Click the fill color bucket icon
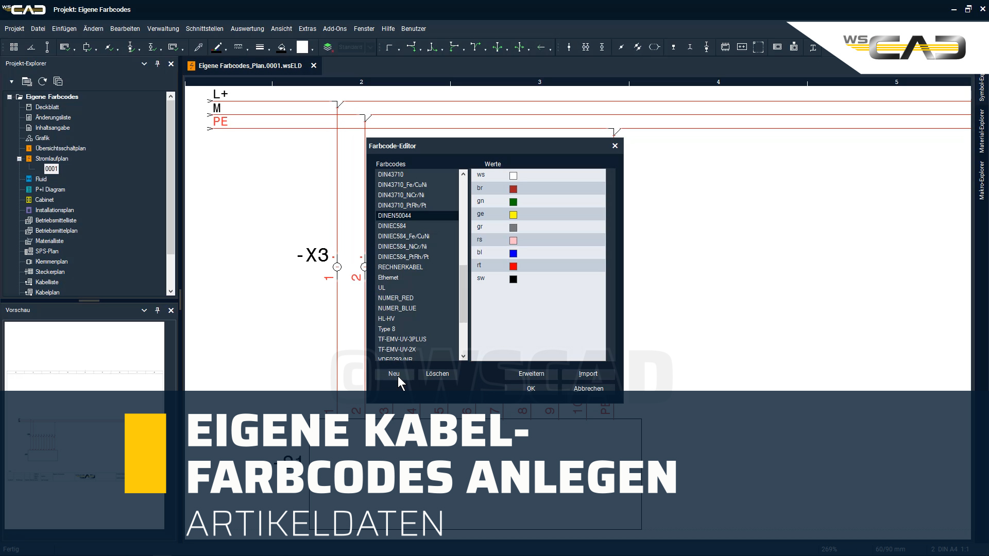 click(x=283, y=47)
